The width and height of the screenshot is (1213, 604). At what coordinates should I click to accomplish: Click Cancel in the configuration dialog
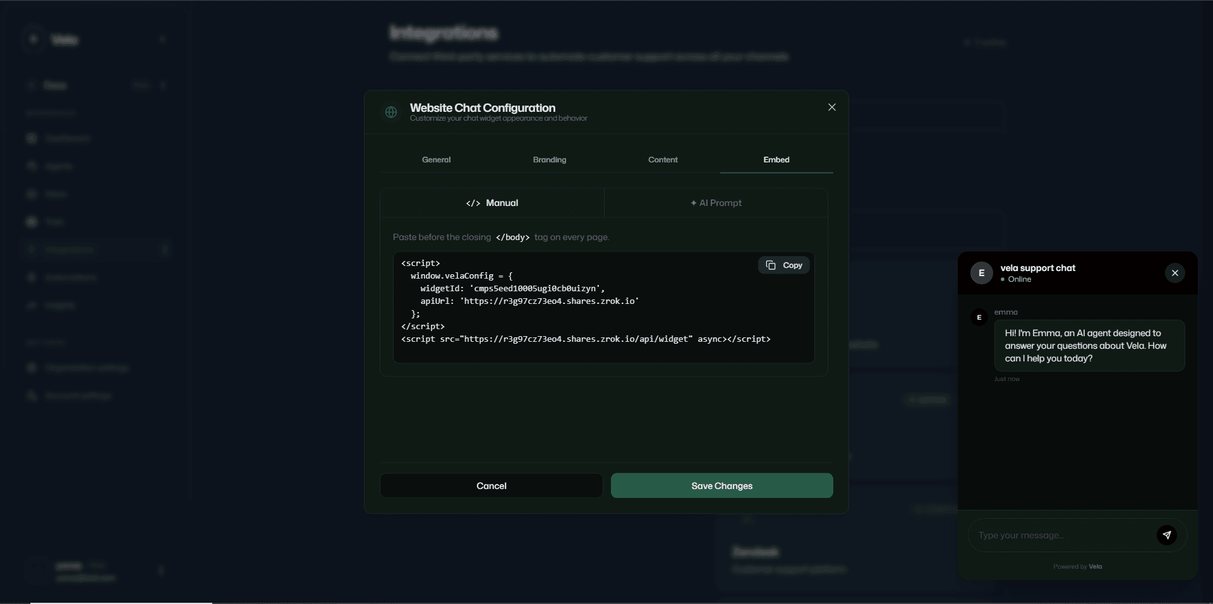[491, 486]
